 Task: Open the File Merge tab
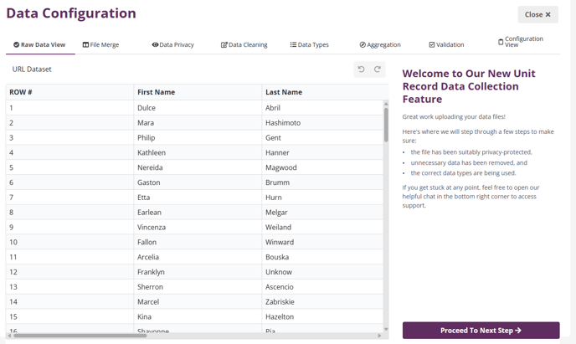100,44
